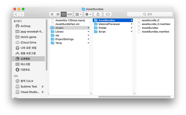Select the AssetBundles folder in second column
The width and height of the screenshot is (186, 115).
point(113,20)
